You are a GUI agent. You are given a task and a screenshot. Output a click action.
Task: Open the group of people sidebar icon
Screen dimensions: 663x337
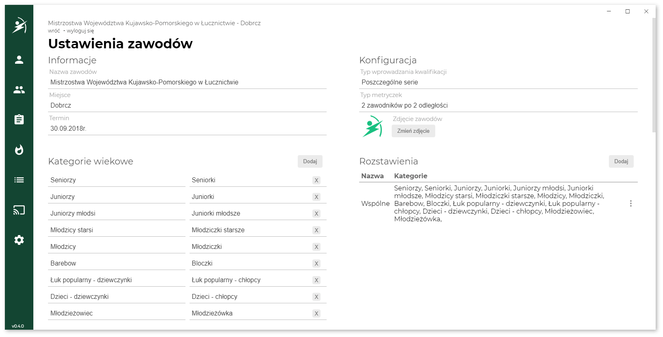[19, 90]
